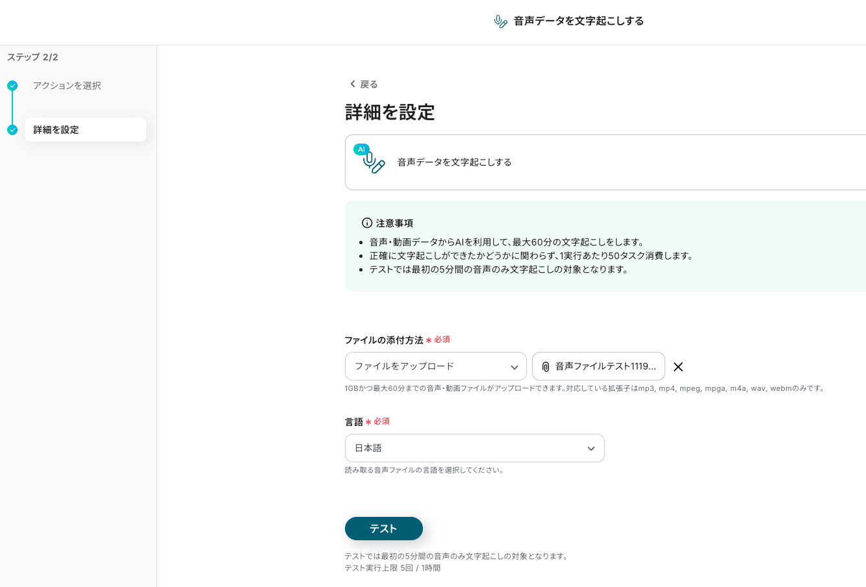The height and width of the screenshot is (587, 866).
Task: Click the 戻る link to go back
Action: click(x=368, y=84)
